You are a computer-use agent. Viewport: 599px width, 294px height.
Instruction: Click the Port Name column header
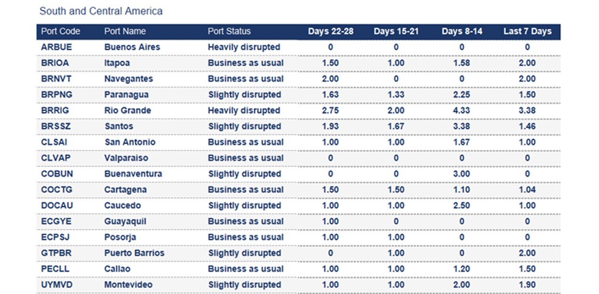click(x=125, y=32)
